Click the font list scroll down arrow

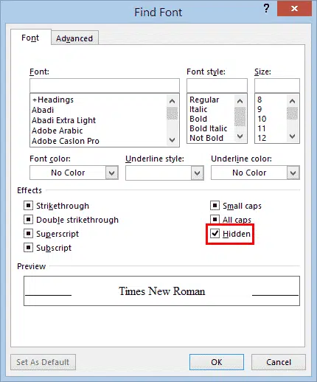(x=173, y=139)
